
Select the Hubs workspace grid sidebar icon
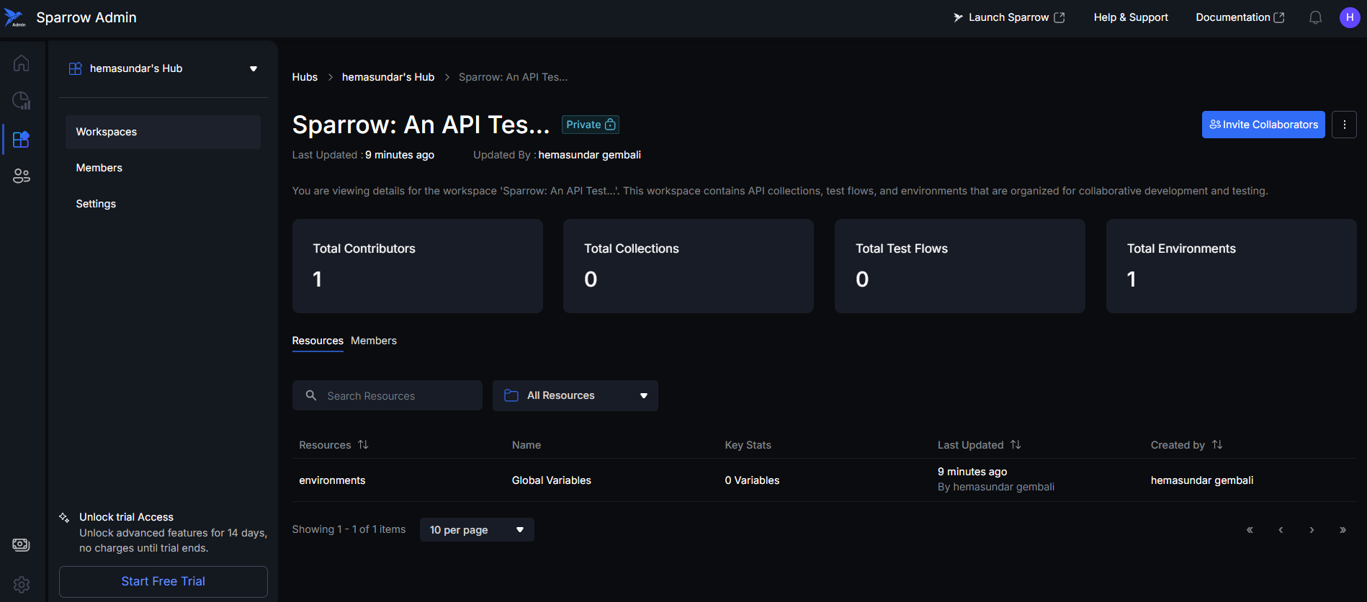[21, 139]
